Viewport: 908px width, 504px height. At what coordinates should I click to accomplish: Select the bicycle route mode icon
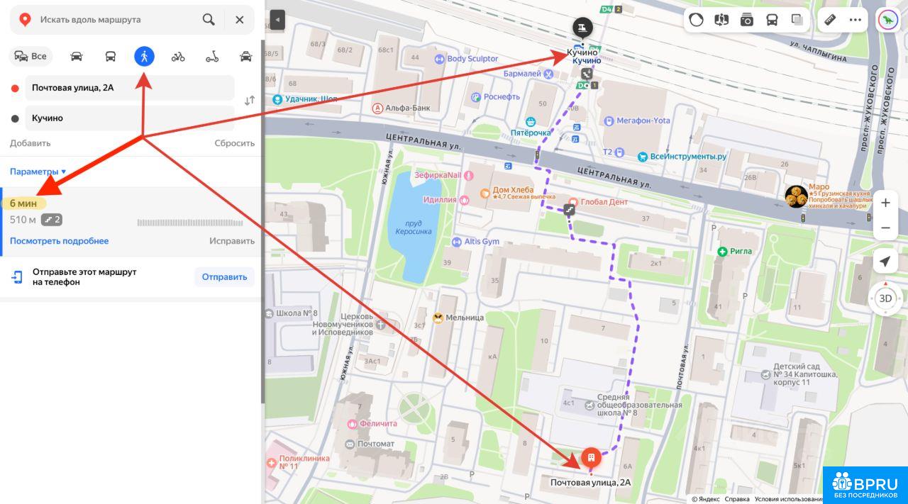point(178,57)
